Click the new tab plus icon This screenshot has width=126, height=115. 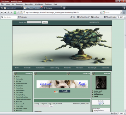click(64, 8)
